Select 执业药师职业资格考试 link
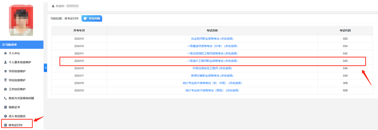The image size is (378, 130). pyautogui.click(x=212, y=39)
